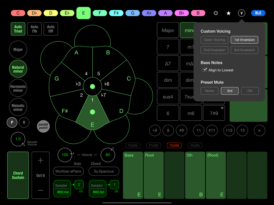This screenshot has height=205, width=274.
Task: Enable Chord Sustain
Action: pos(18,175)
